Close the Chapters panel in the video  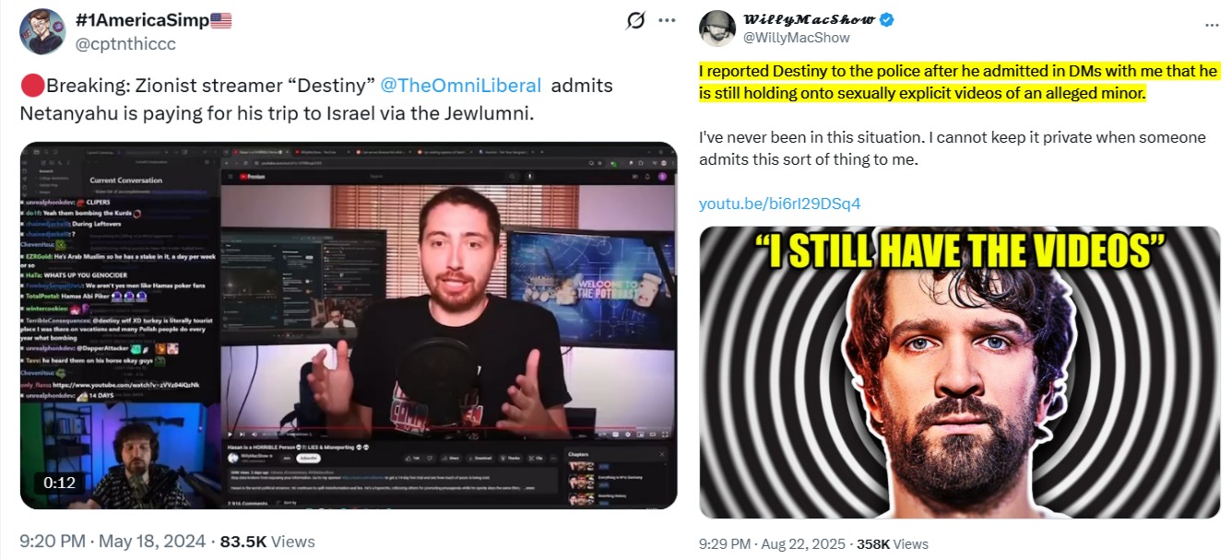click(x=662, y=453)
